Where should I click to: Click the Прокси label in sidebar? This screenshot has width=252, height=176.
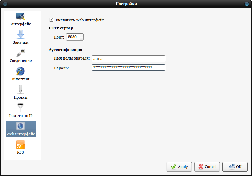point(21,97)
